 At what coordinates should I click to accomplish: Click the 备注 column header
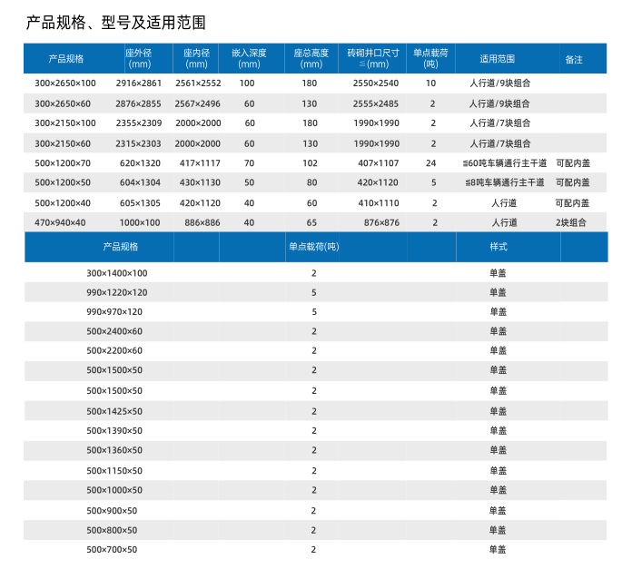[x=573, y=59]
